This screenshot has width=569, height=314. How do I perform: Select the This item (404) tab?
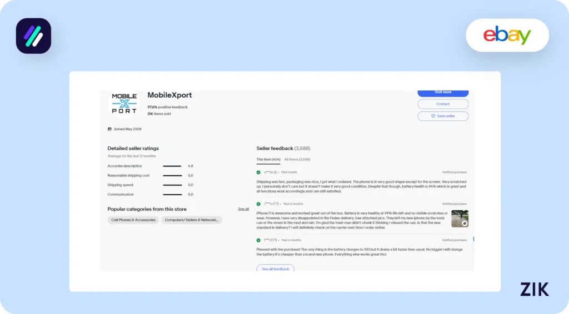tap(268, 159)
